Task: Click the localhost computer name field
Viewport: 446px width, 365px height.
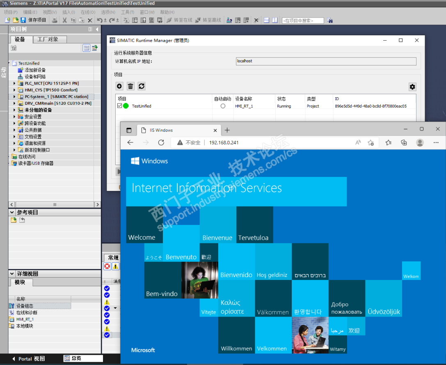Action: pyautogui.click(x=326, y=61)
